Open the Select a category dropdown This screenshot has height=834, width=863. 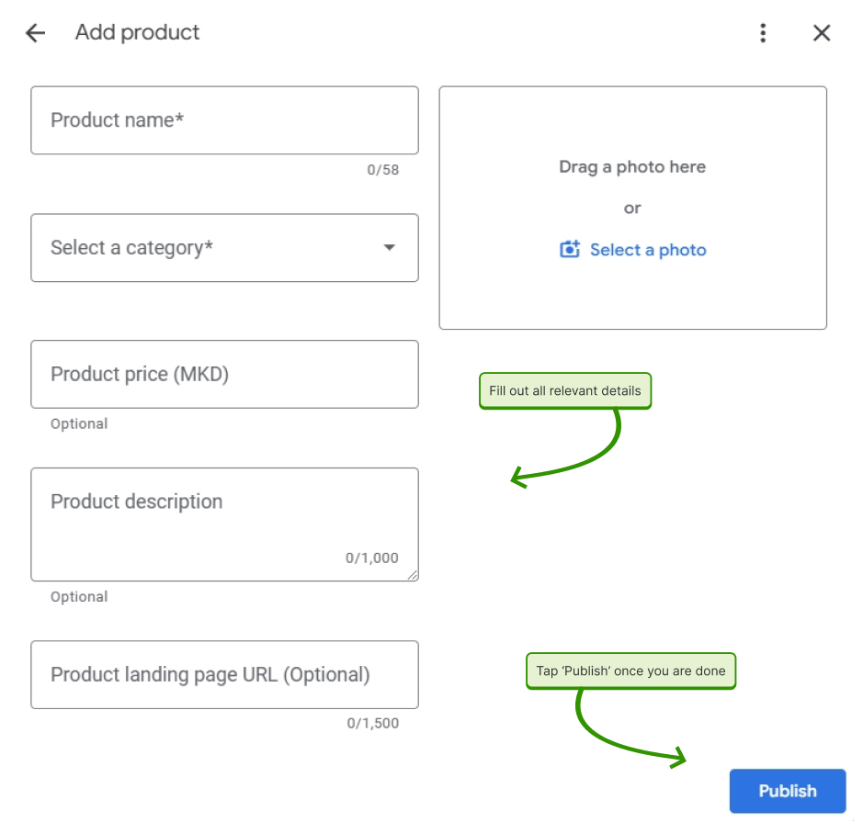click(224, 248)
